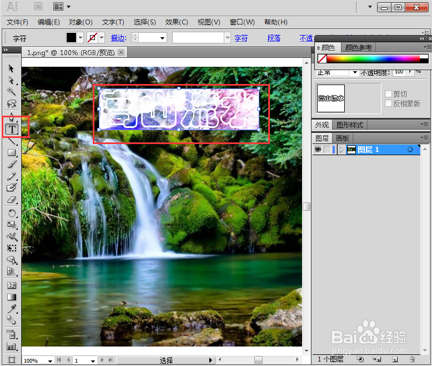This screenshot has height=366, width=432.
Task: Go to next artboard arrow
Action: point(102,360)
